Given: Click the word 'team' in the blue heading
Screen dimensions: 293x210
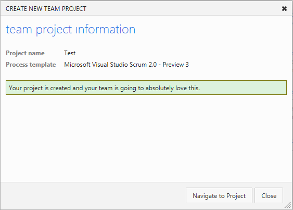Looking at the screenshot, I should tap(19, 30).
